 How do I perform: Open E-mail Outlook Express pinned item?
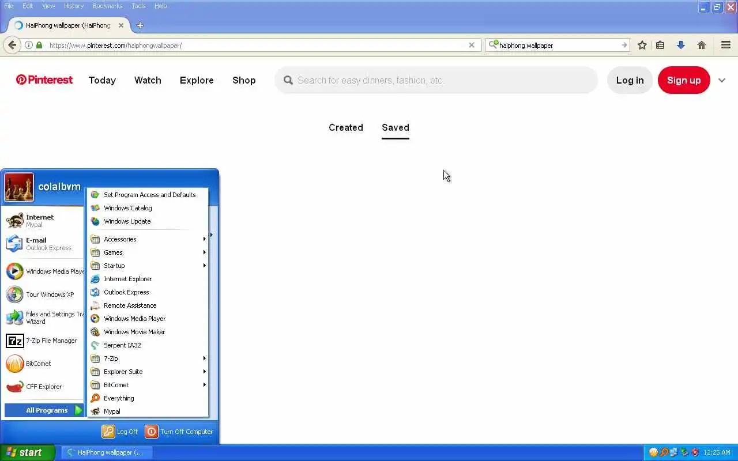(x=44, y=244)
